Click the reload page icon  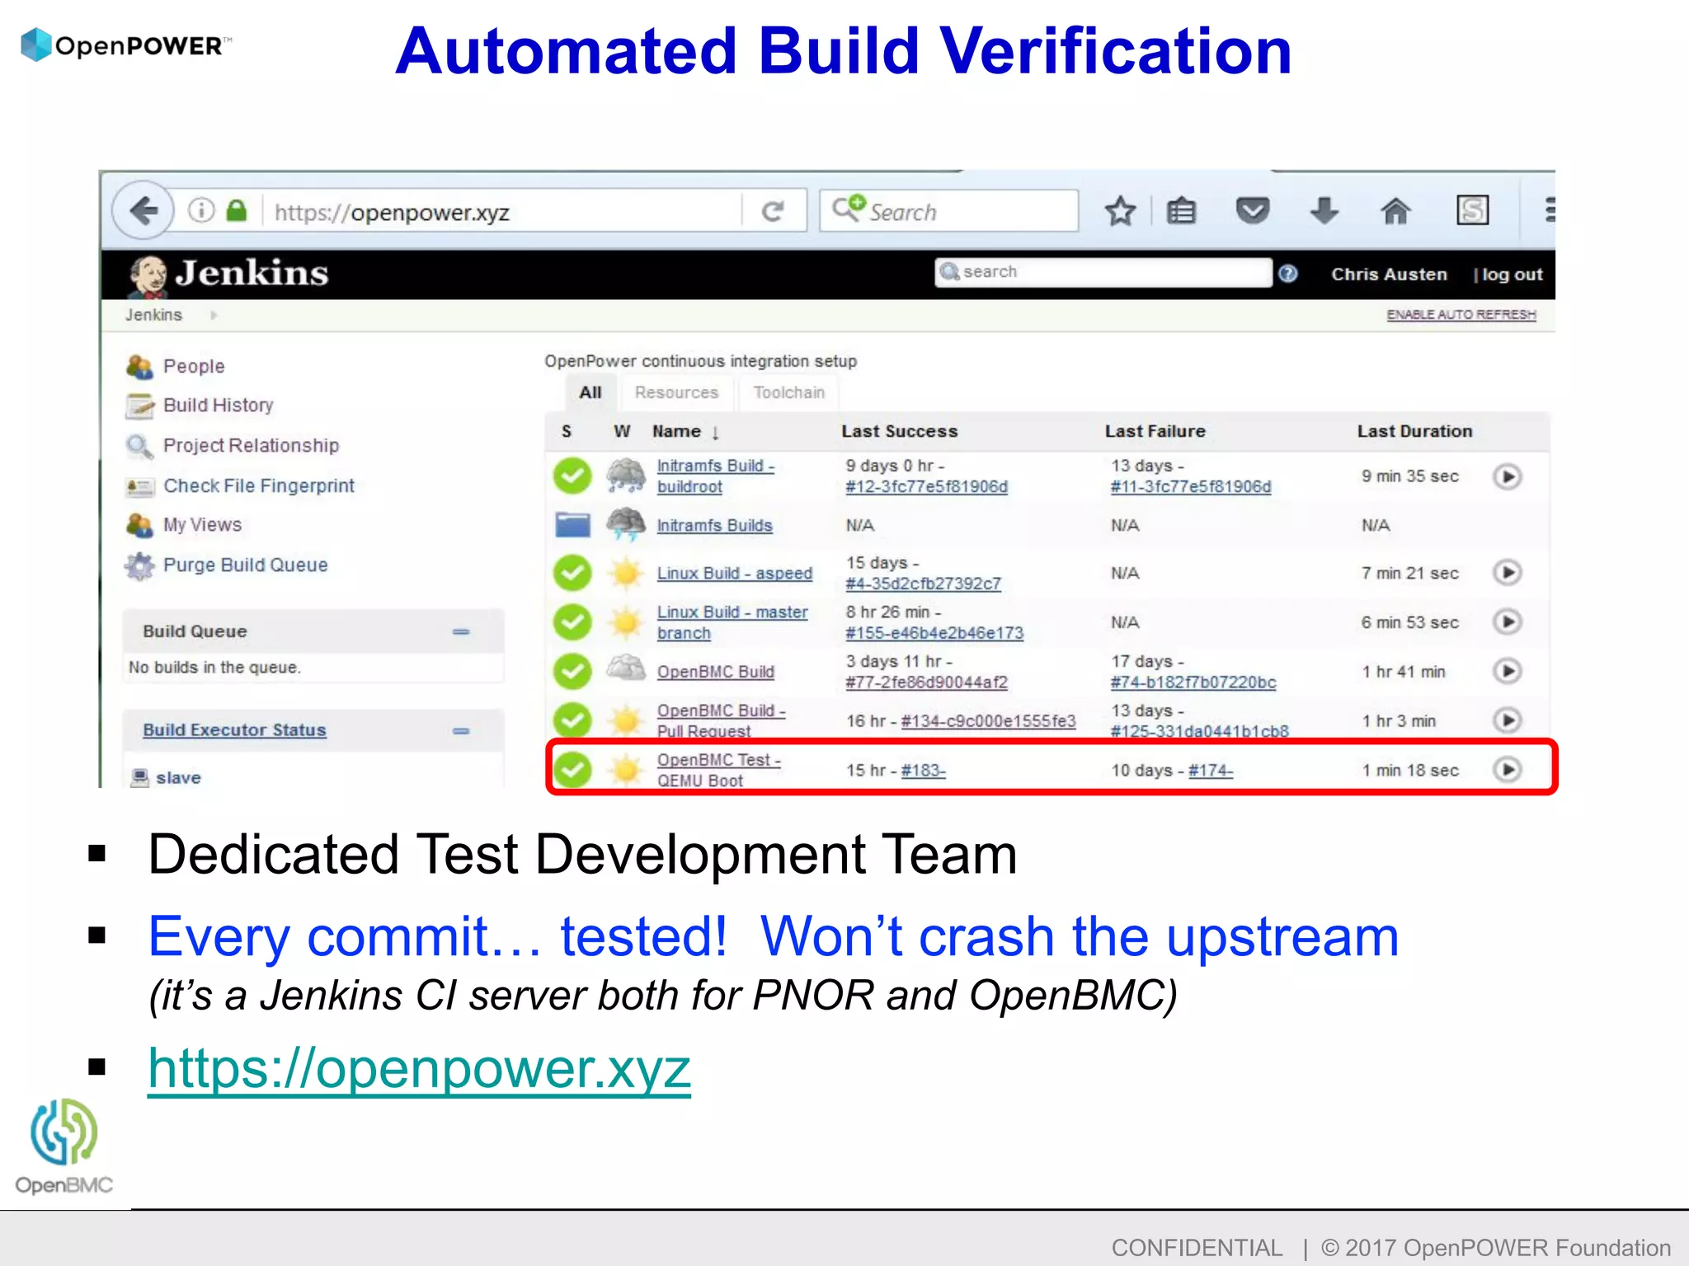pyautogui.click(x=773, y=212)
